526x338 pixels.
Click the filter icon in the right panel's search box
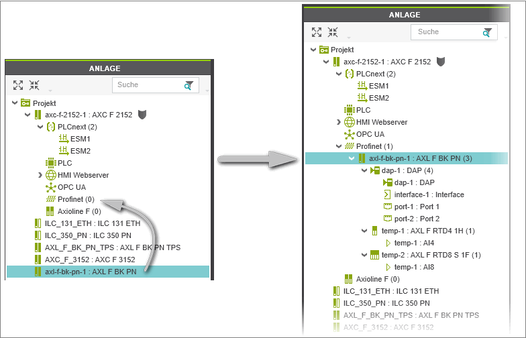487,32
